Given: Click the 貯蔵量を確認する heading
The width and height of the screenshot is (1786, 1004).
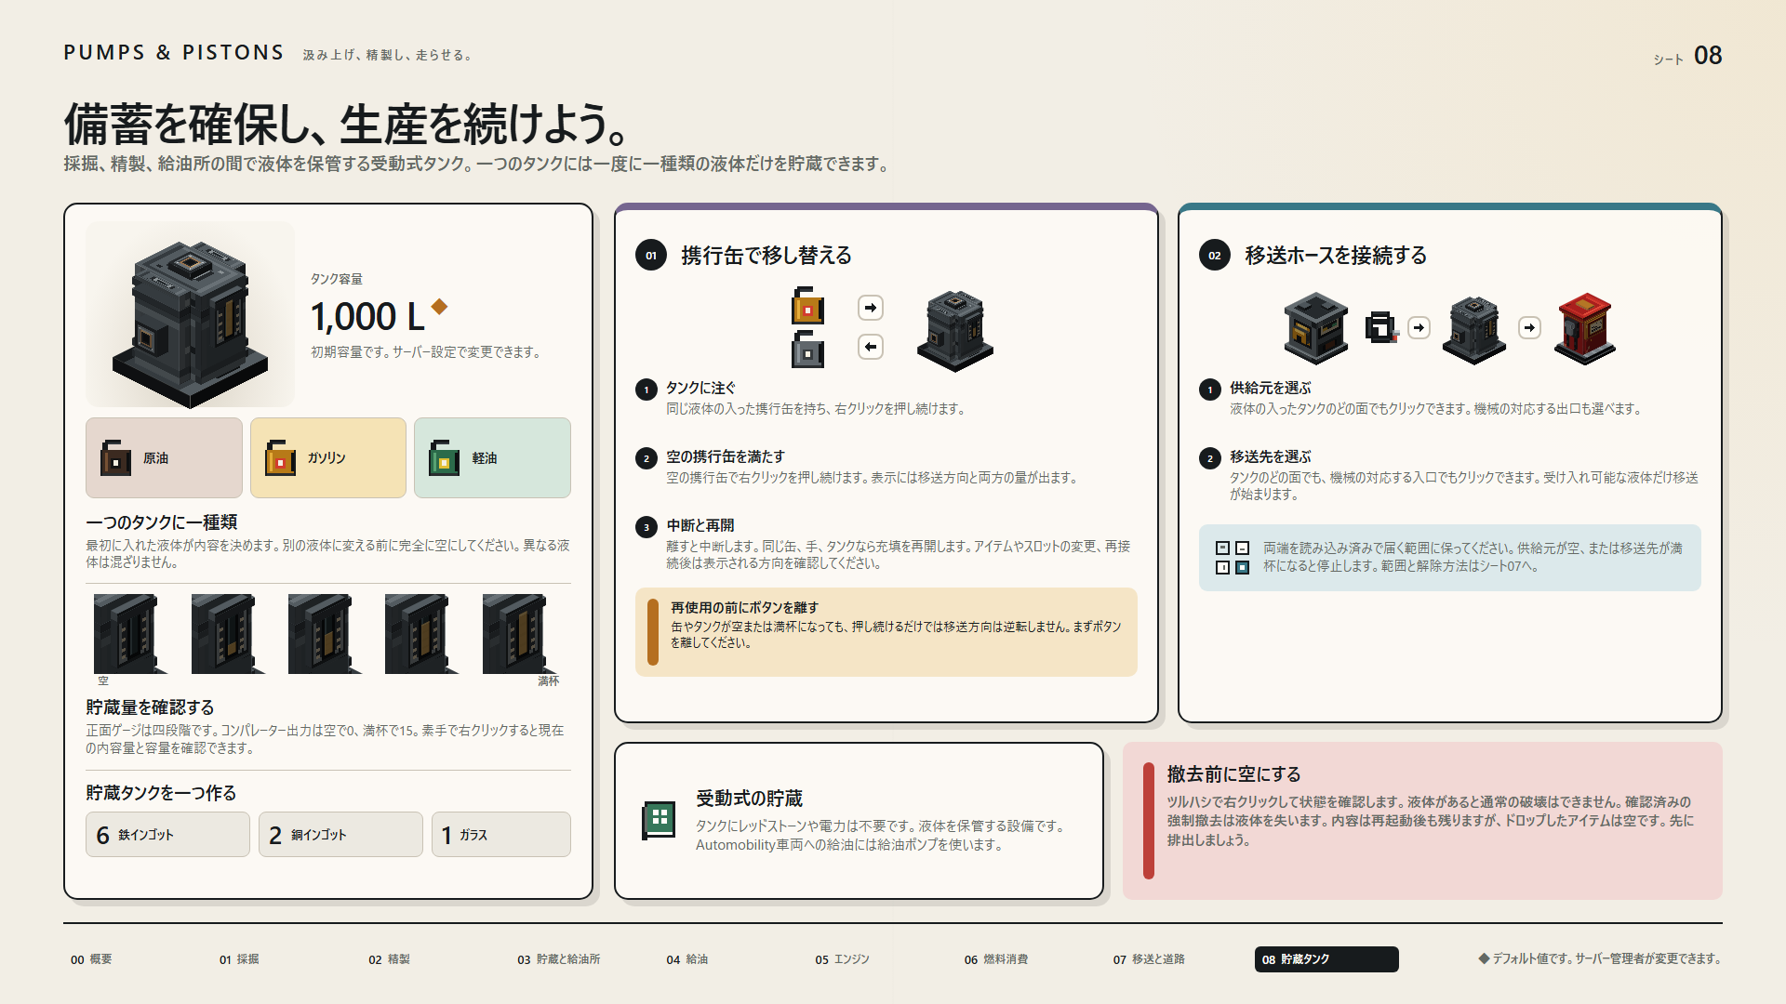Looking at the screenshot, I should tap(150, 707).
